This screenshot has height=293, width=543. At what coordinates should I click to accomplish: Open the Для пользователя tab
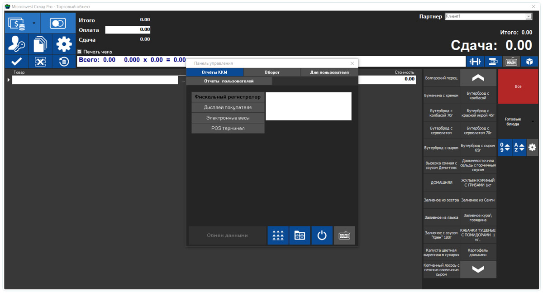pos(329,72)
